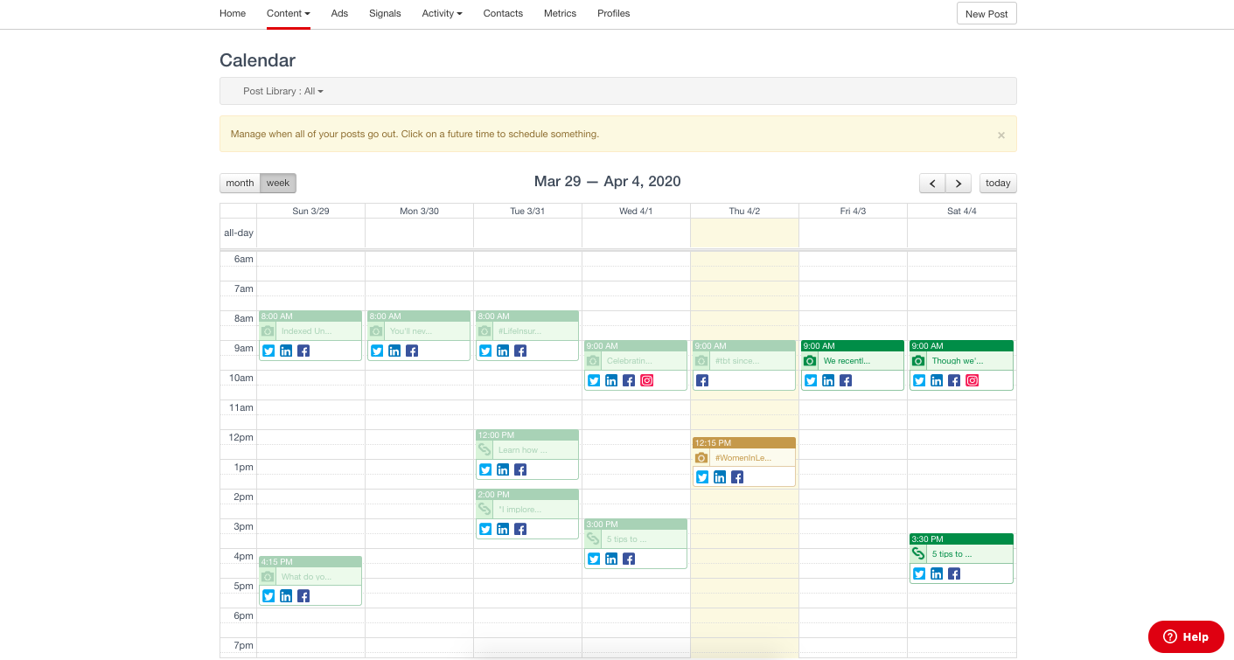Image resolution: width=1234 pixels, height=660 pixels.
Task: Click camera icon on Sun 4:15 PM post
Action: coord(268,577)
